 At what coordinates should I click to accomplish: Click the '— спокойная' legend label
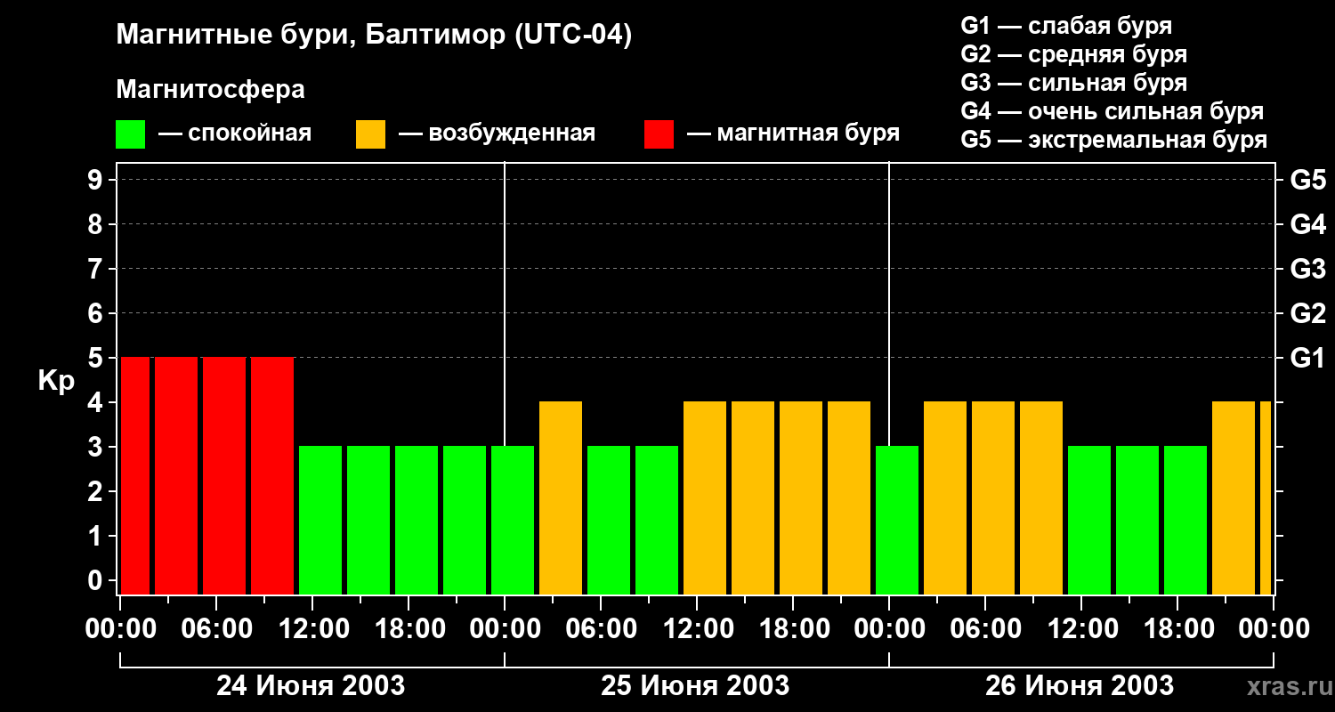[x=235, y=133]
